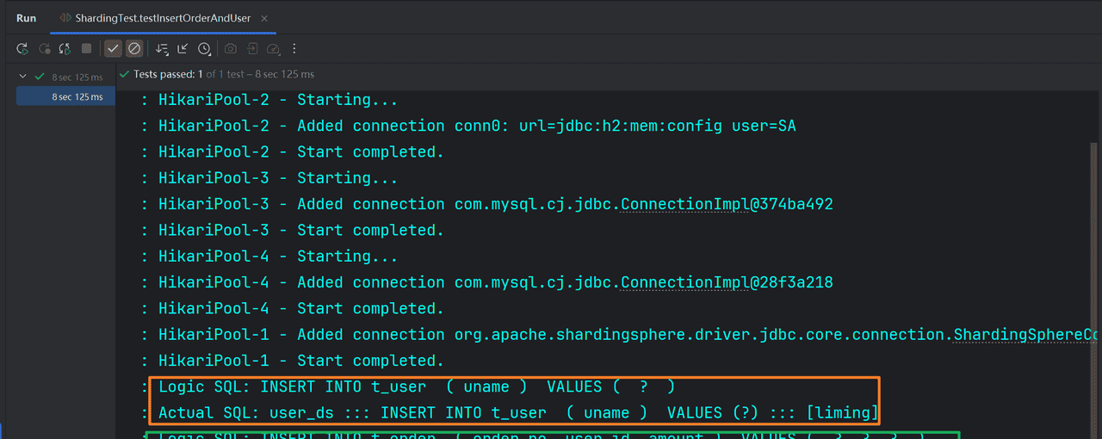This screenshot has width=1102, height=439.
Task: Stop the running test process
Action: pos(86,49)
